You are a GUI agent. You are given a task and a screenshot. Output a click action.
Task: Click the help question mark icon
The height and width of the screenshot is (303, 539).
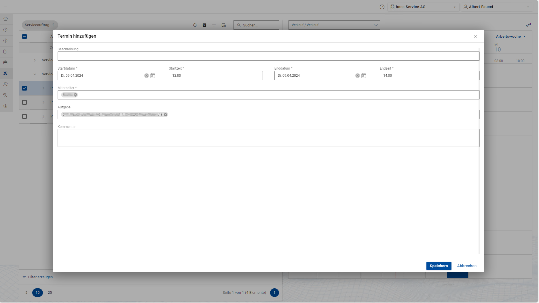[x=382, y=7]
